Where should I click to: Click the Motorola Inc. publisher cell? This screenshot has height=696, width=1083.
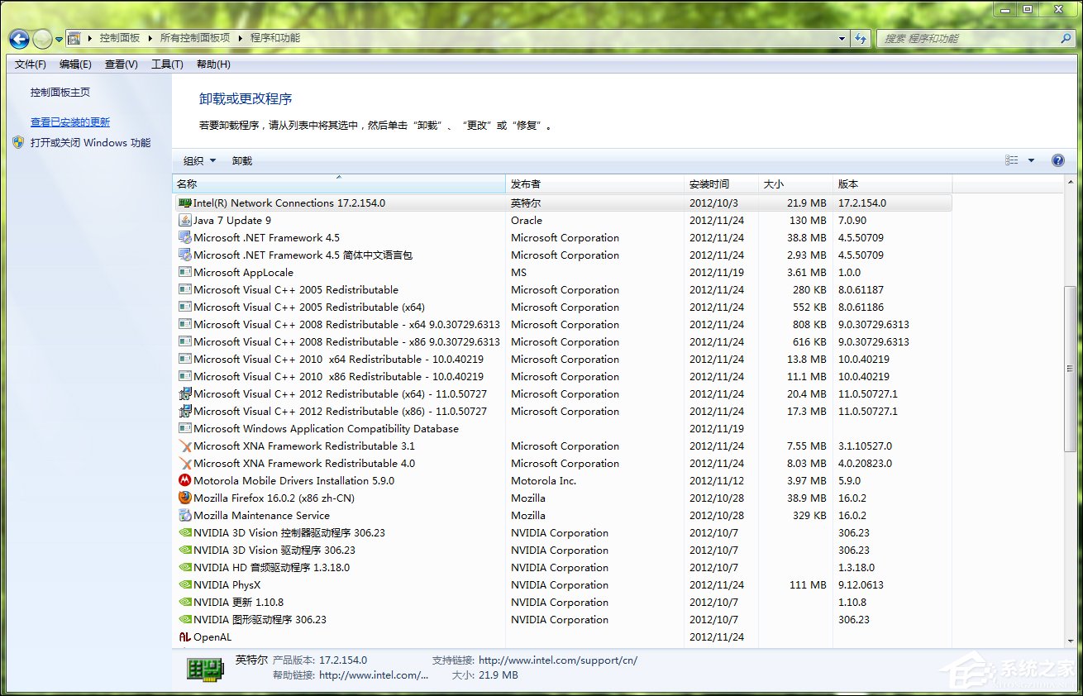(543, 480)
